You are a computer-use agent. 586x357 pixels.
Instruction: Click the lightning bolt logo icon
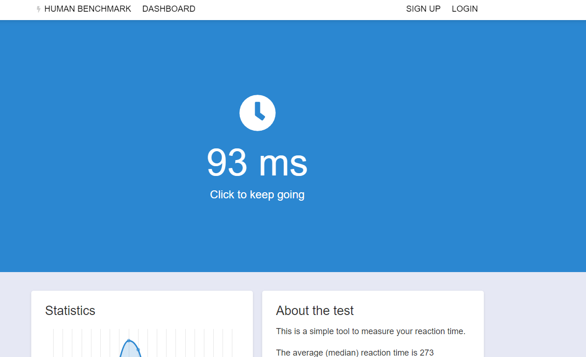[x=39, y=9]
